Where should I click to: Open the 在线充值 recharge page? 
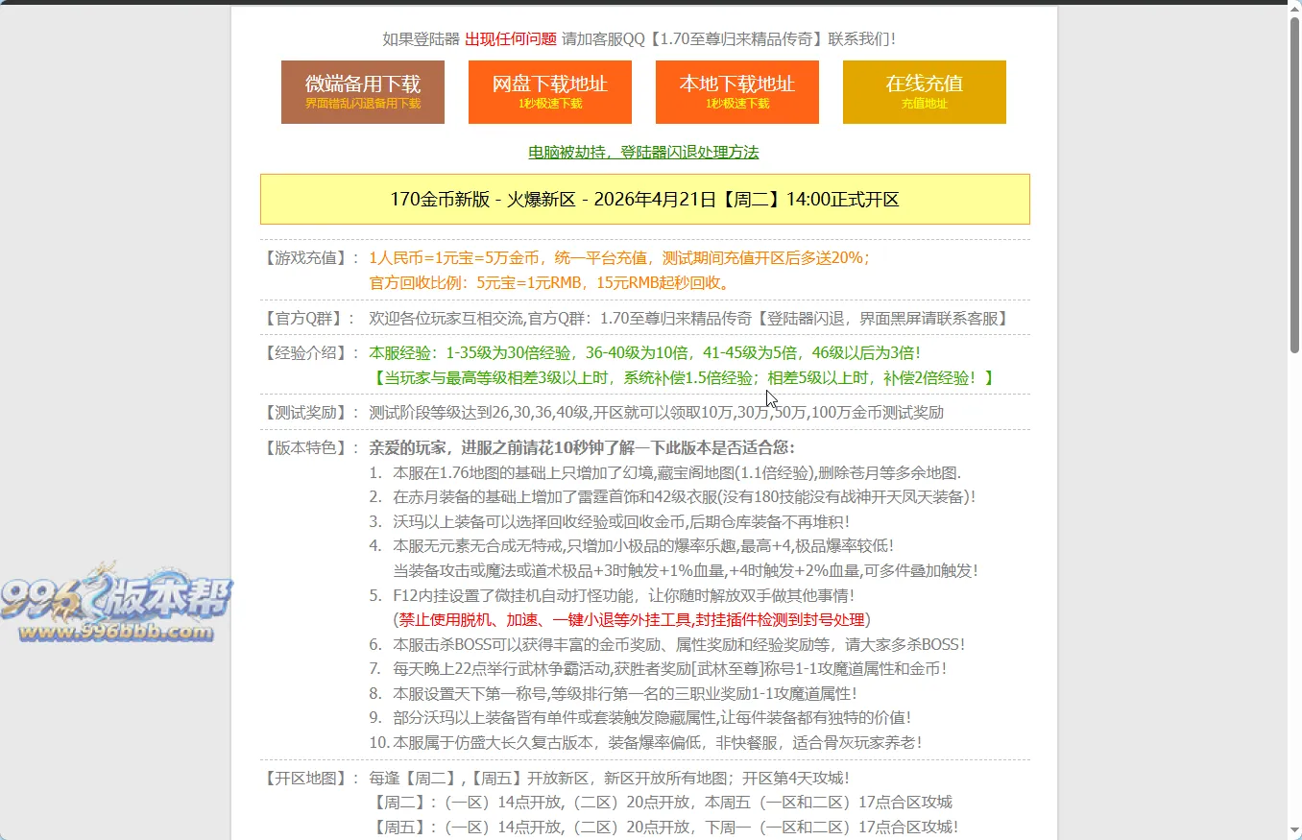point(923,91)
